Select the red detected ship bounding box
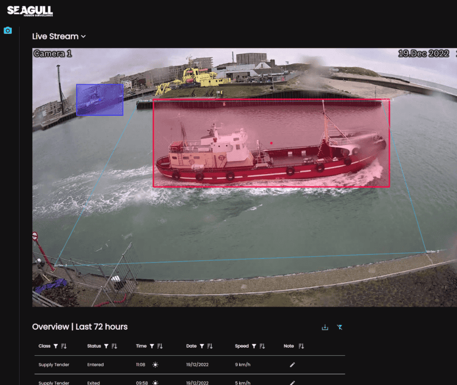Image resolution: width=457 pixels, height=385 pixels. tap(271, 143)
